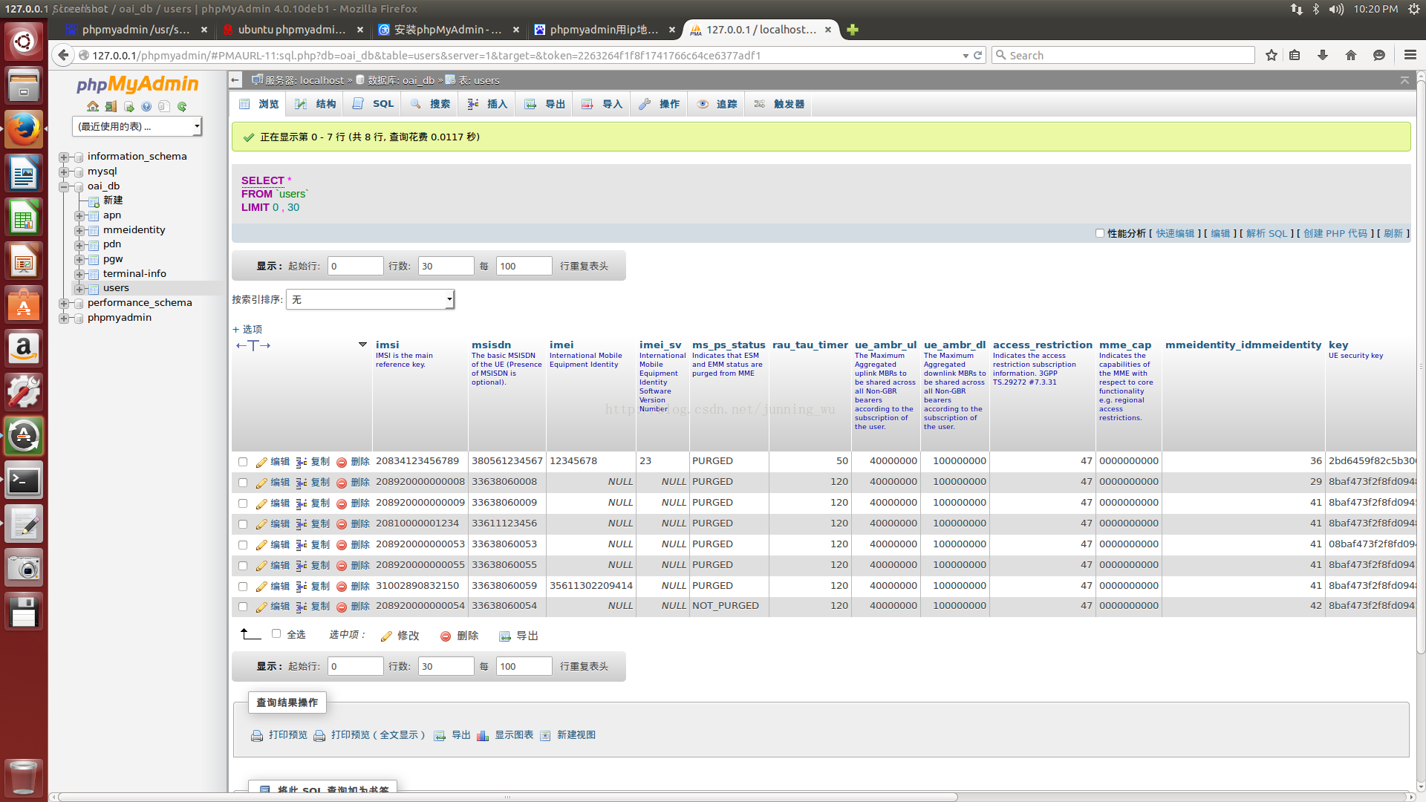Image resolution: width=1426 pixels, height=802 pixels.
Task: Click the log out icon in sidebar
Action: 111,106
